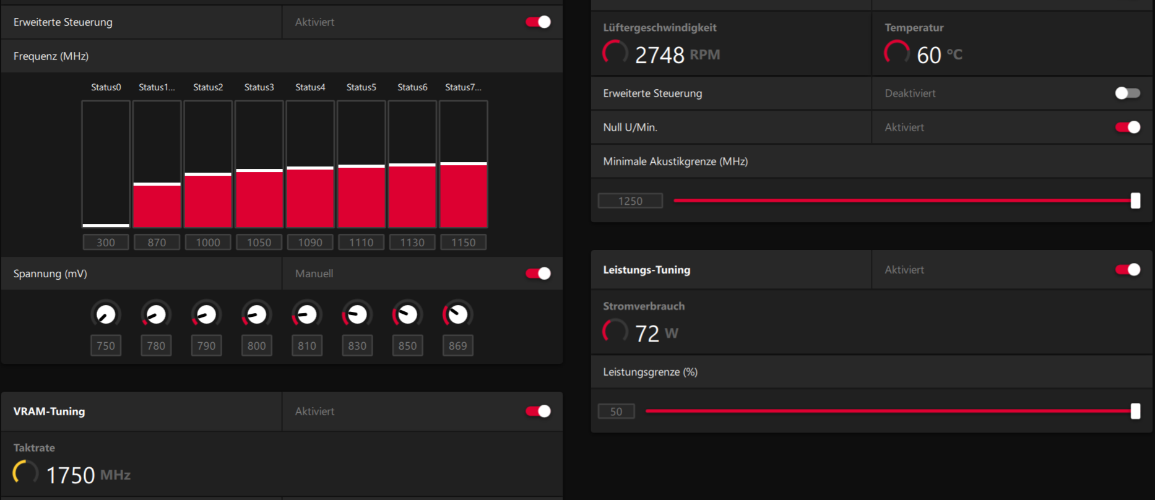Screen dimensions: 1155x500
Task: Click the yellow Taktrate gauge icon
Action: 25,473
